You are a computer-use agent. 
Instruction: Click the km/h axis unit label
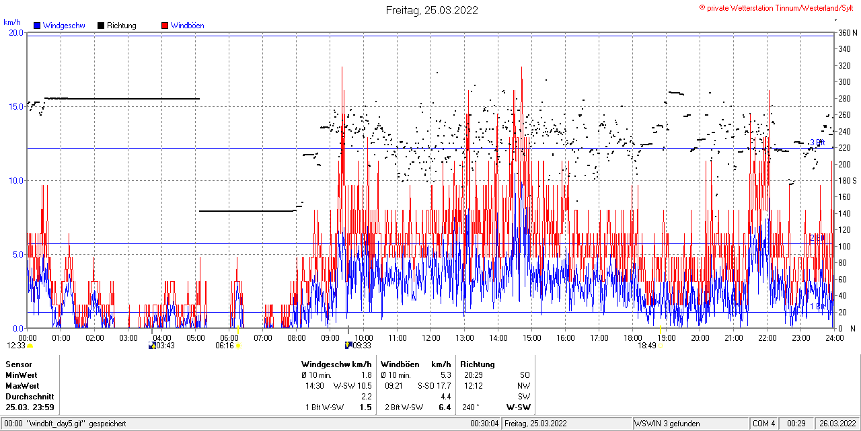click(x=11, y=22)
